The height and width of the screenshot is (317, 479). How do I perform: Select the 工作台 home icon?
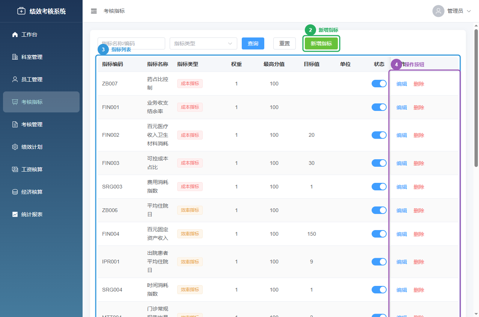click(x=15, y=34)
